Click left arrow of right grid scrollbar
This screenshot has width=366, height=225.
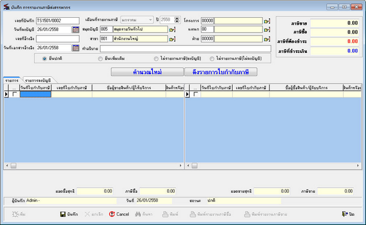188,166
